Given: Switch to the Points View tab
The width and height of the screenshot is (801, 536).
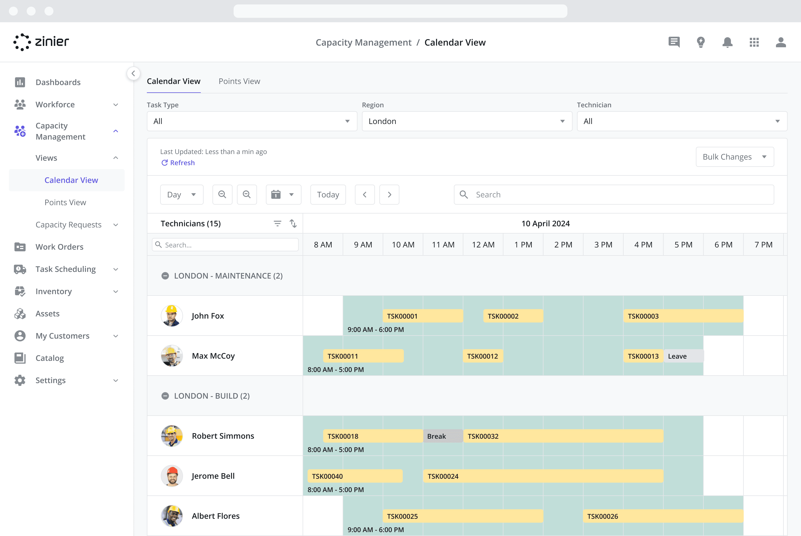Looking at the screenshot, I should tap(239, 81).
